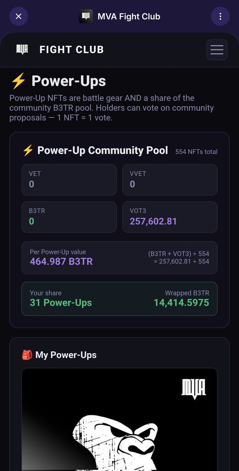Open the hamburger navigation menu
This screenshot has width=239, height=471.
(217, 50)
